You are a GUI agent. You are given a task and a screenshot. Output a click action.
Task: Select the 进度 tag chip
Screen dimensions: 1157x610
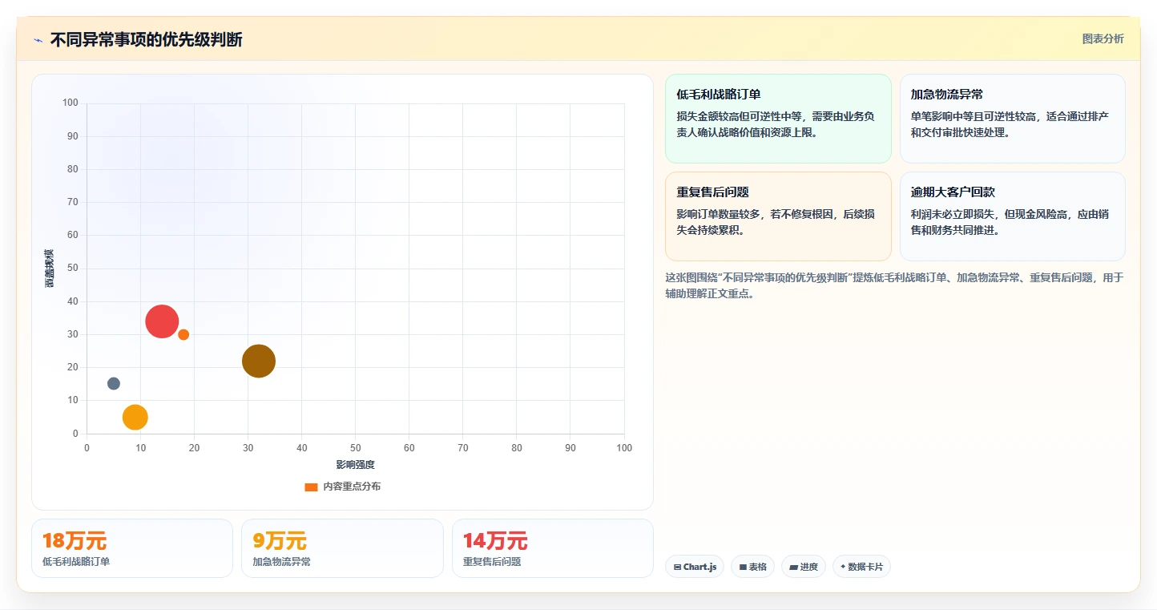tap(804, 567)
